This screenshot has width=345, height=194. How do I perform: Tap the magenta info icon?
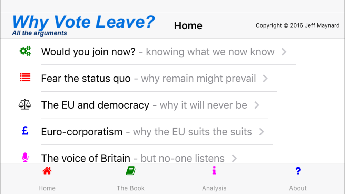click(214, 171)
